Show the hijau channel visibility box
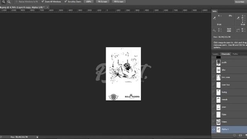Viewport: 247px width, 139px height. (x=213, y=115)
